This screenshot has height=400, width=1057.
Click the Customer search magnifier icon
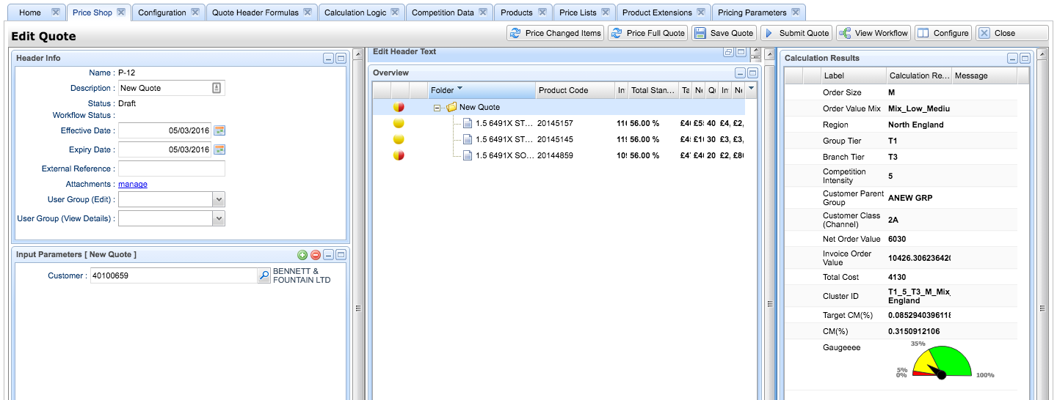tap(264, 276)
